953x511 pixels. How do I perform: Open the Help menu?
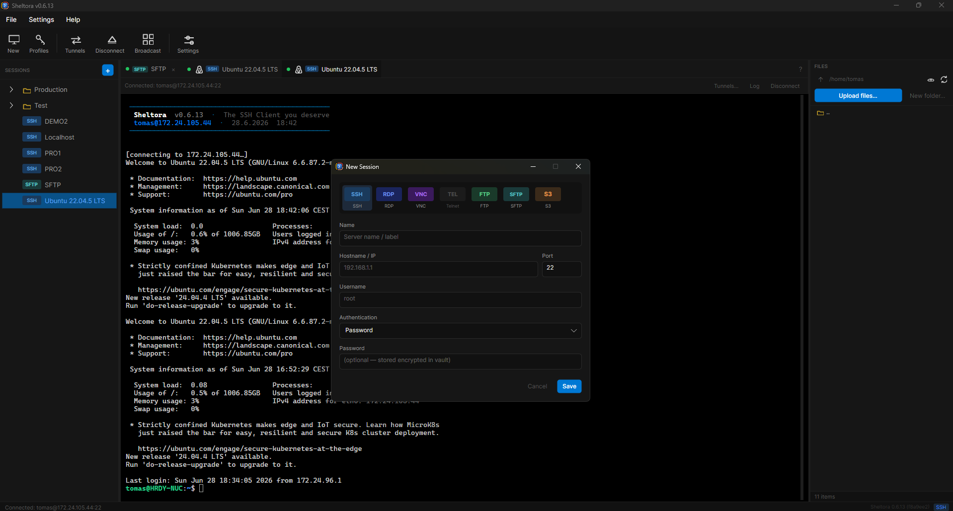[x=73, y=20]
